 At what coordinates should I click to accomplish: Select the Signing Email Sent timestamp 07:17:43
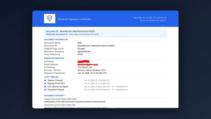tap(97, 84)
